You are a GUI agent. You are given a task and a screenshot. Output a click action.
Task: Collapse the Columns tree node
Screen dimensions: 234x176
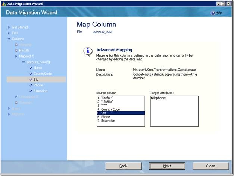coord(9,39)
